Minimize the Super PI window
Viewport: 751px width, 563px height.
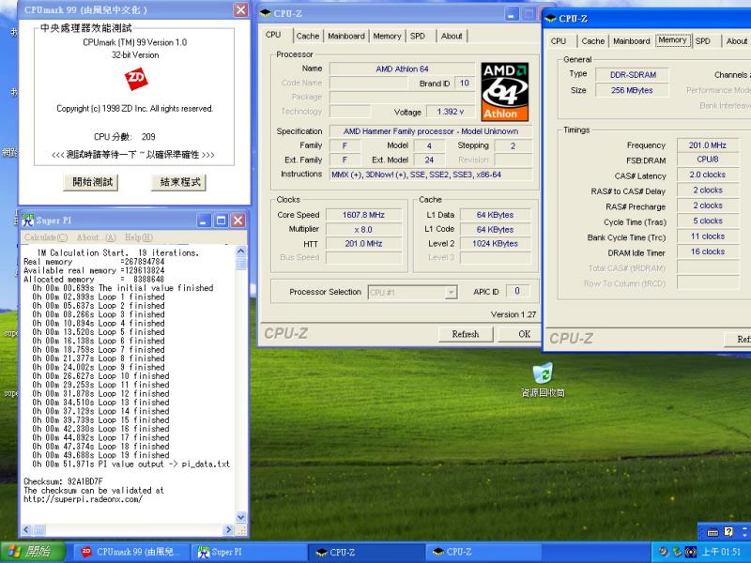tap(204, 221)
